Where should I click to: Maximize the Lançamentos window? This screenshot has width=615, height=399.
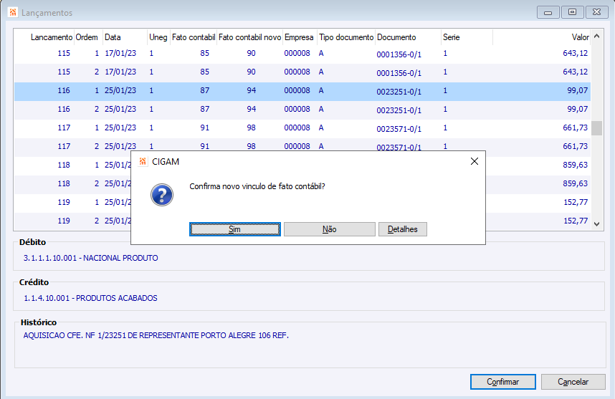click(x=572, y=13)
